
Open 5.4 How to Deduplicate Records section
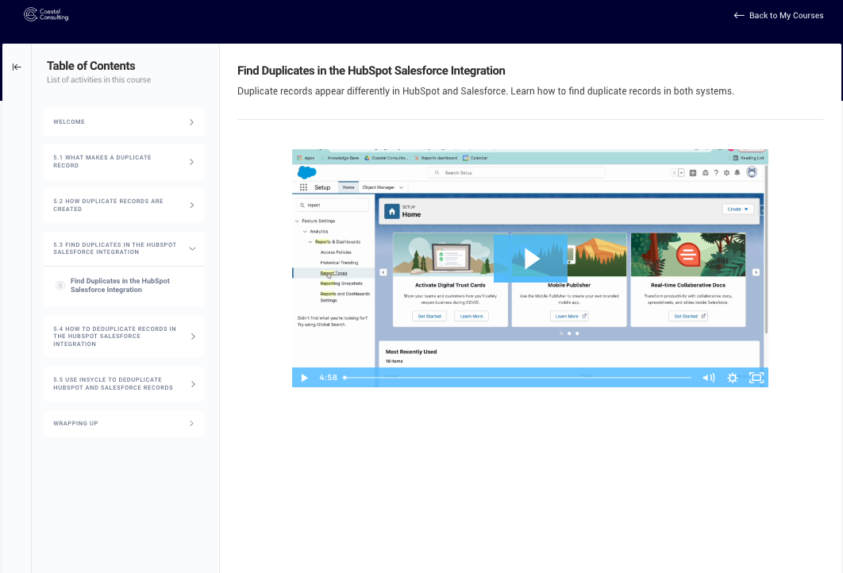click(124, 336)
